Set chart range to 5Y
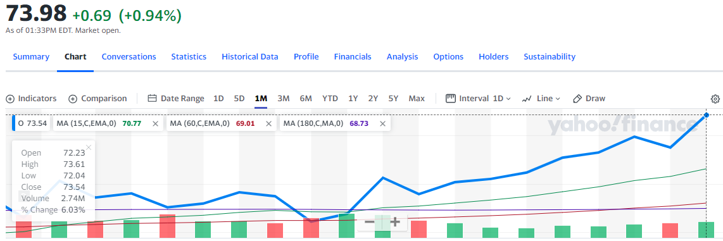Screen dimensions: 723x241 (393, 99)
